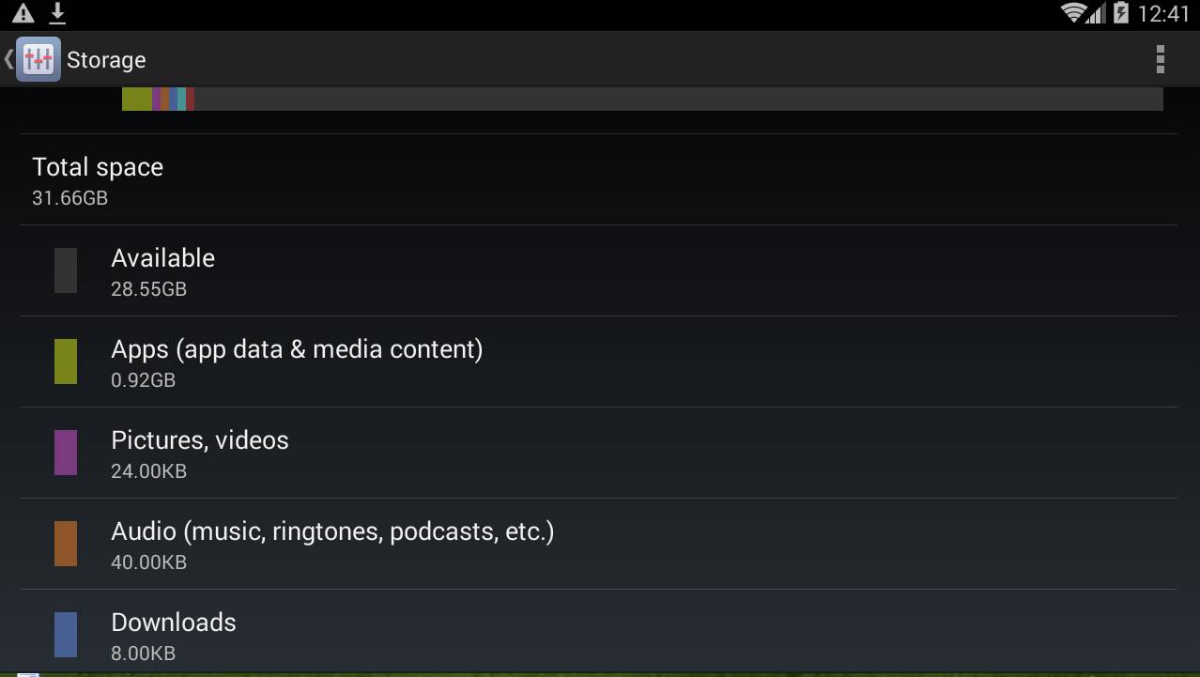Tap the battery charging icon
The image size is (1200, 677).
click(1121, 13)
